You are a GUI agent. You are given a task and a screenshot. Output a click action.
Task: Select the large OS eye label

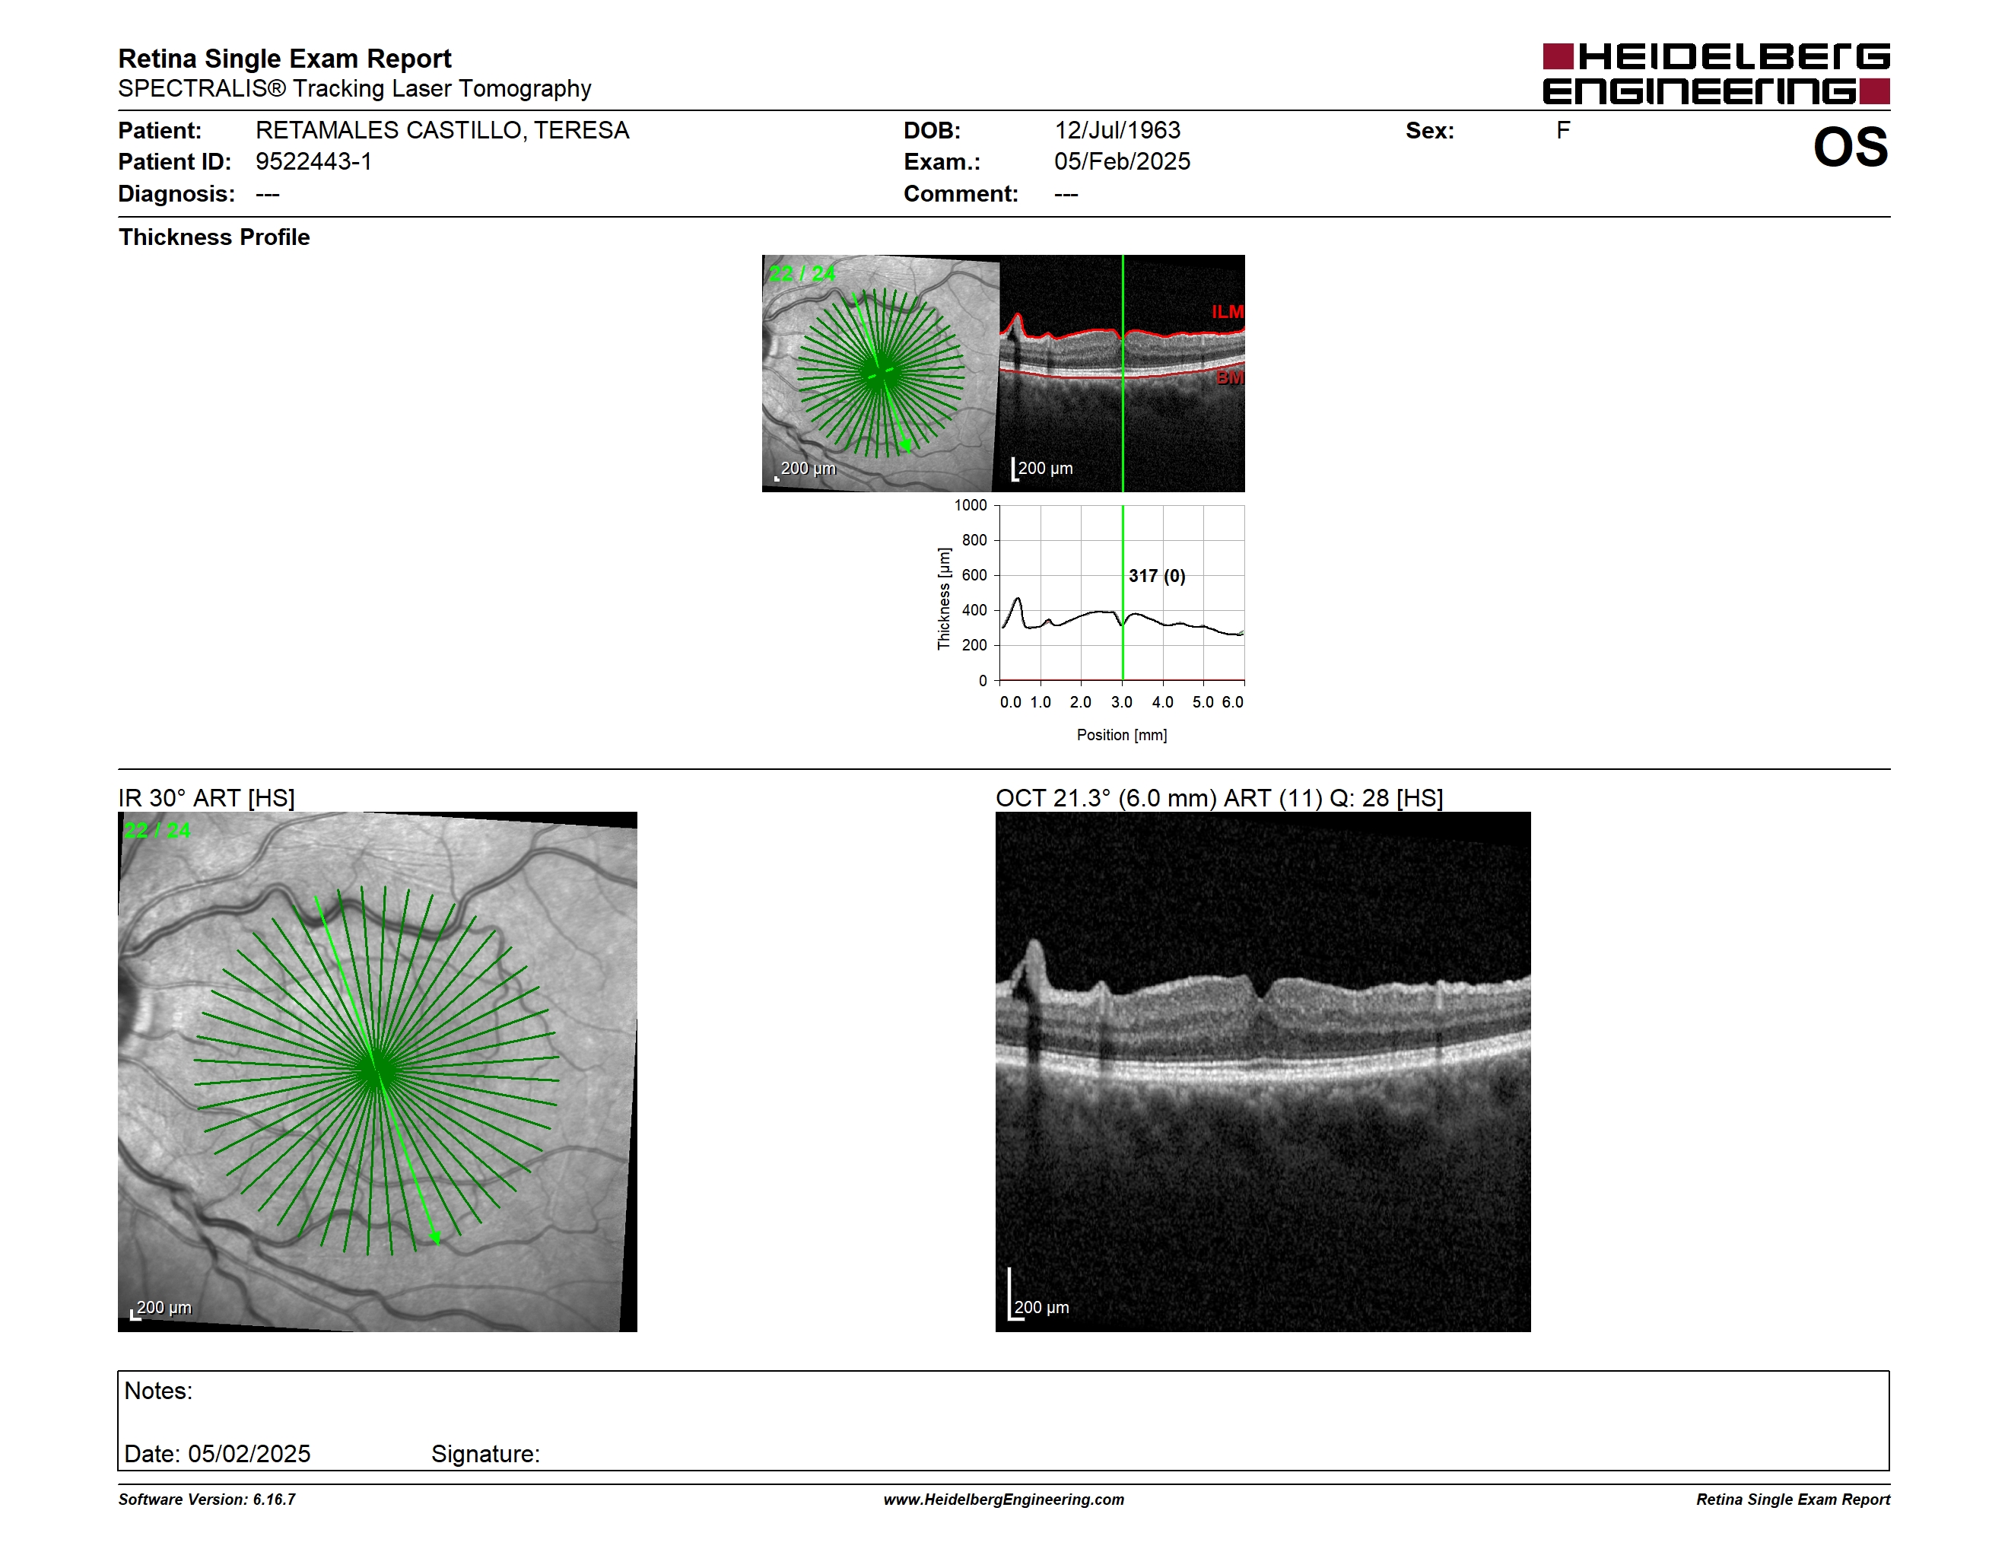1850,147
